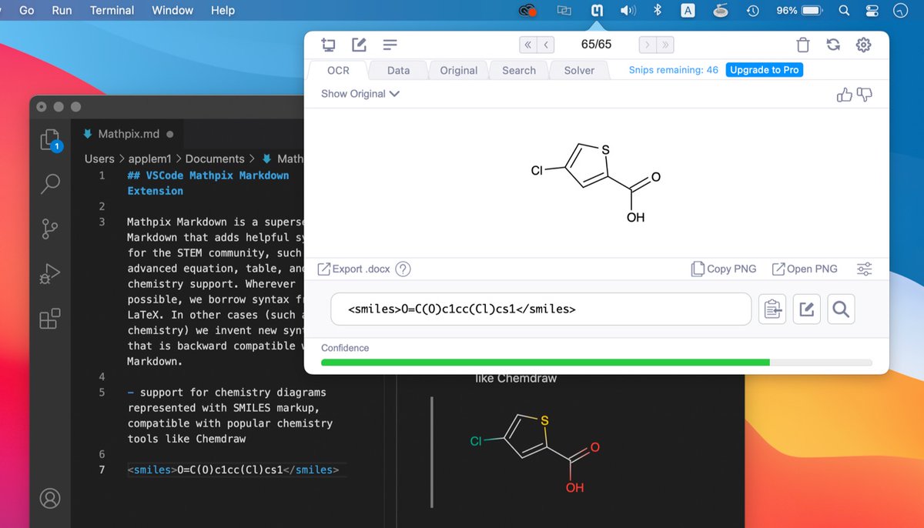
Task: Click Export .docx
Action: pos(355,269)
